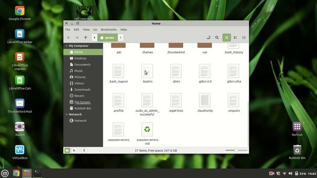Open the Bookmarks menu
Image resolution: width=317 pixels, height=178 pixels.
pyautogui.click(x=108, y=30)
